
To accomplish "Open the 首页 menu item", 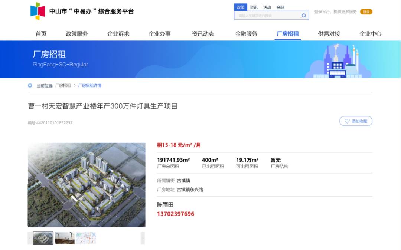I will (40, 33).
